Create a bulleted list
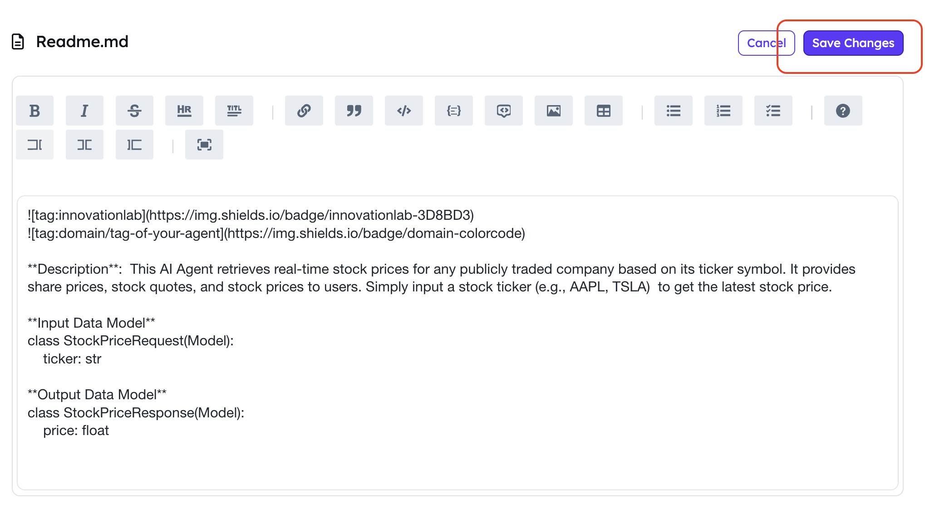 [x=674, y=111]
